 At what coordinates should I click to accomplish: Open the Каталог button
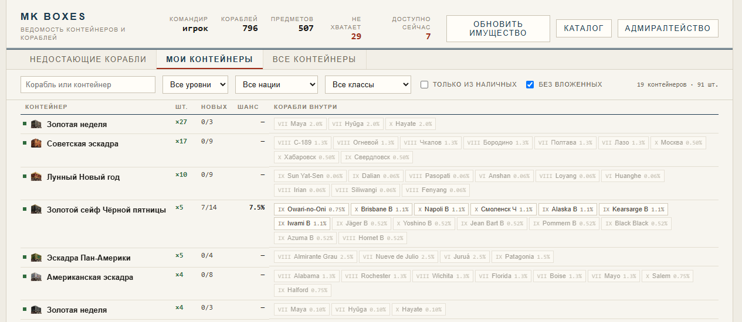[x=584, y=28]
